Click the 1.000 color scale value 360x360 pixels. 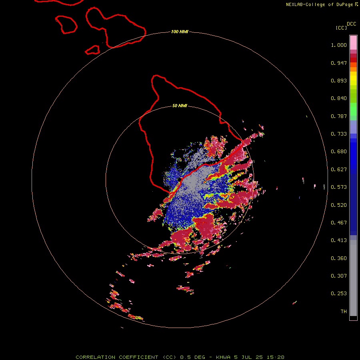[339, 45]
